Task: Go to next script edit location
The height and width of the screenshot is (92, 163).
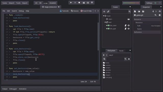Action: pos(98,11)
